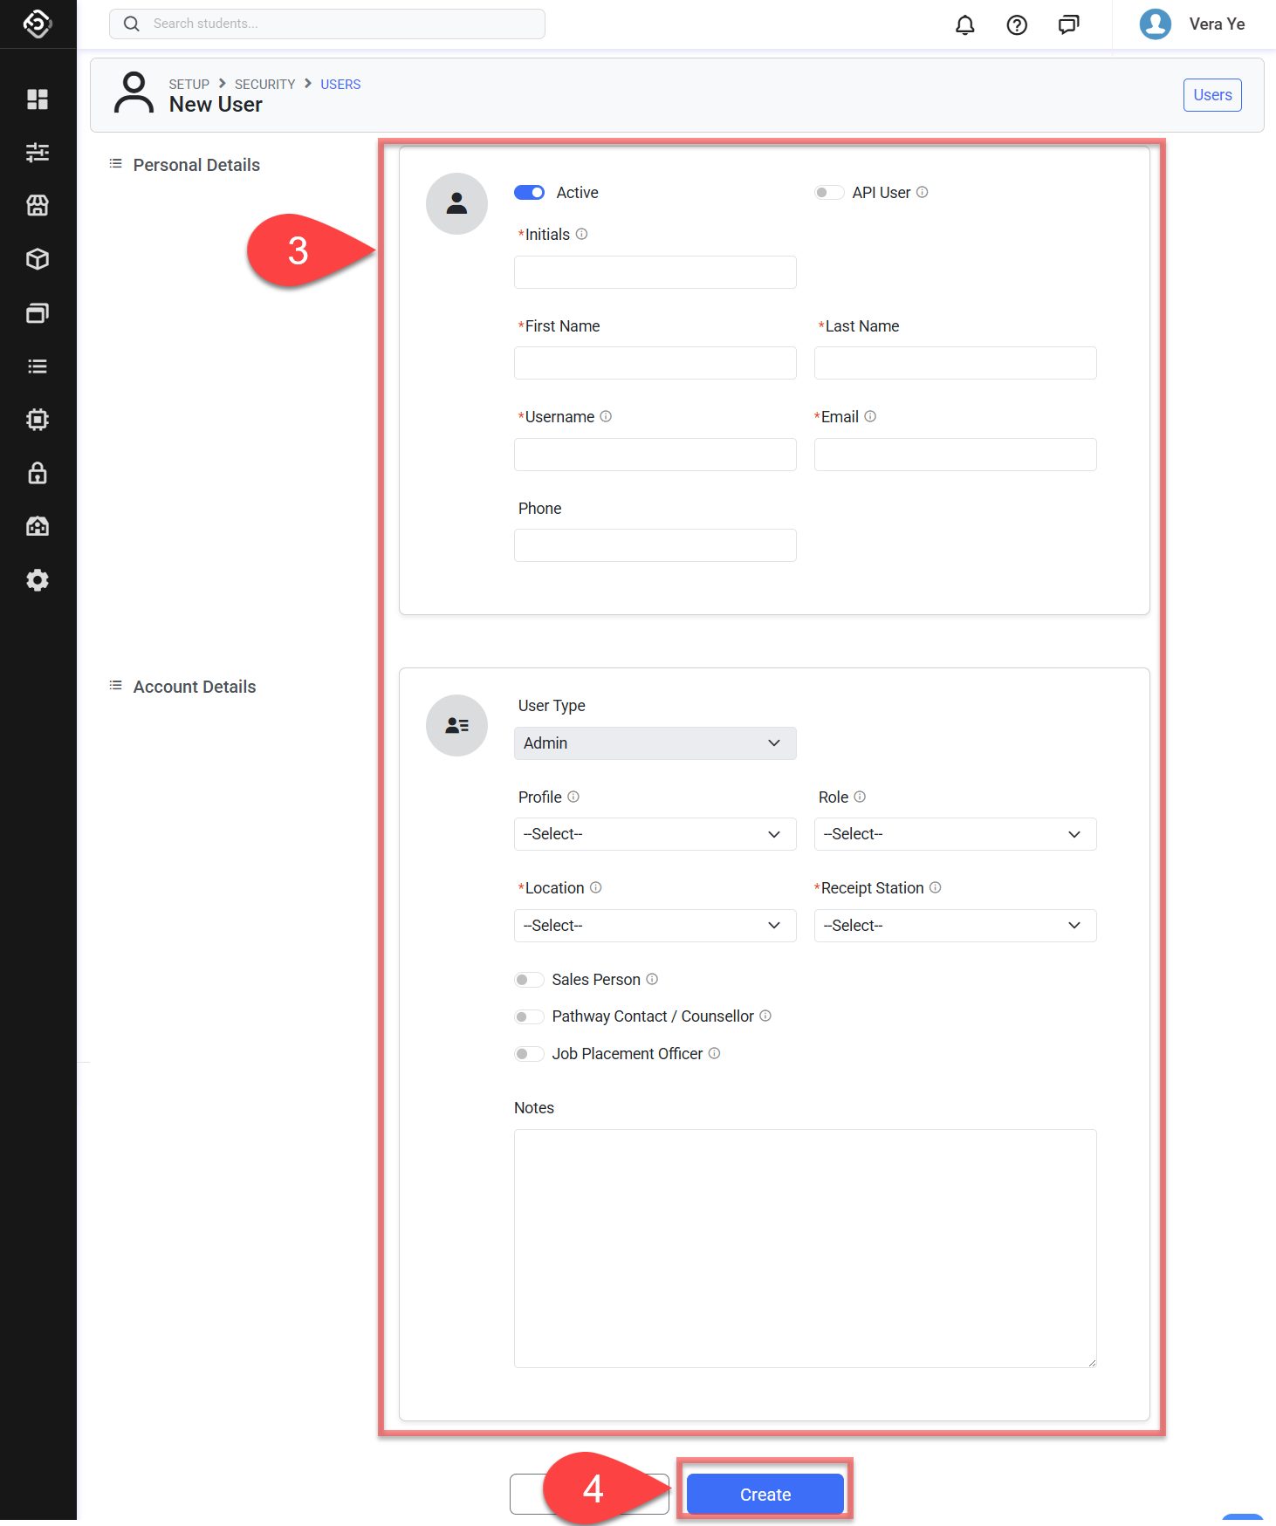Image resolution: width=1276 pixels, height=1526 pixels.
Task: Focus the Initials input field
Action: (x=655, y=272)
